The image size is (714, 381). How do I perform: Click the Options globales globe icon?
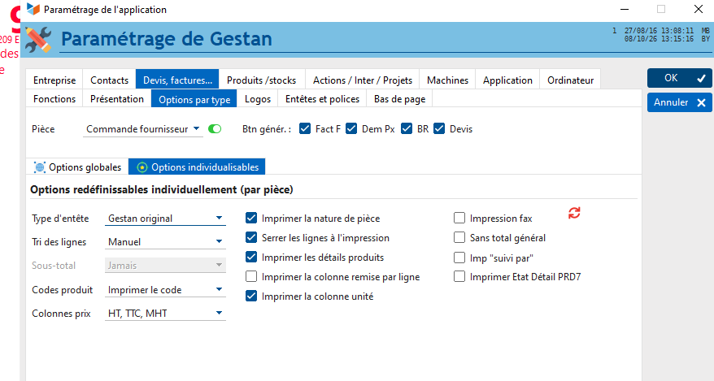click(x=40, y=167)
